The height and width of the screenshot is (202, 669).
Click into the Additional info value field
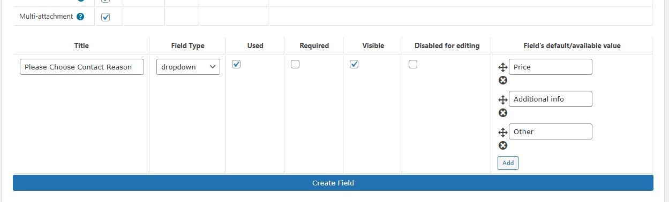[x=551, y=99]
